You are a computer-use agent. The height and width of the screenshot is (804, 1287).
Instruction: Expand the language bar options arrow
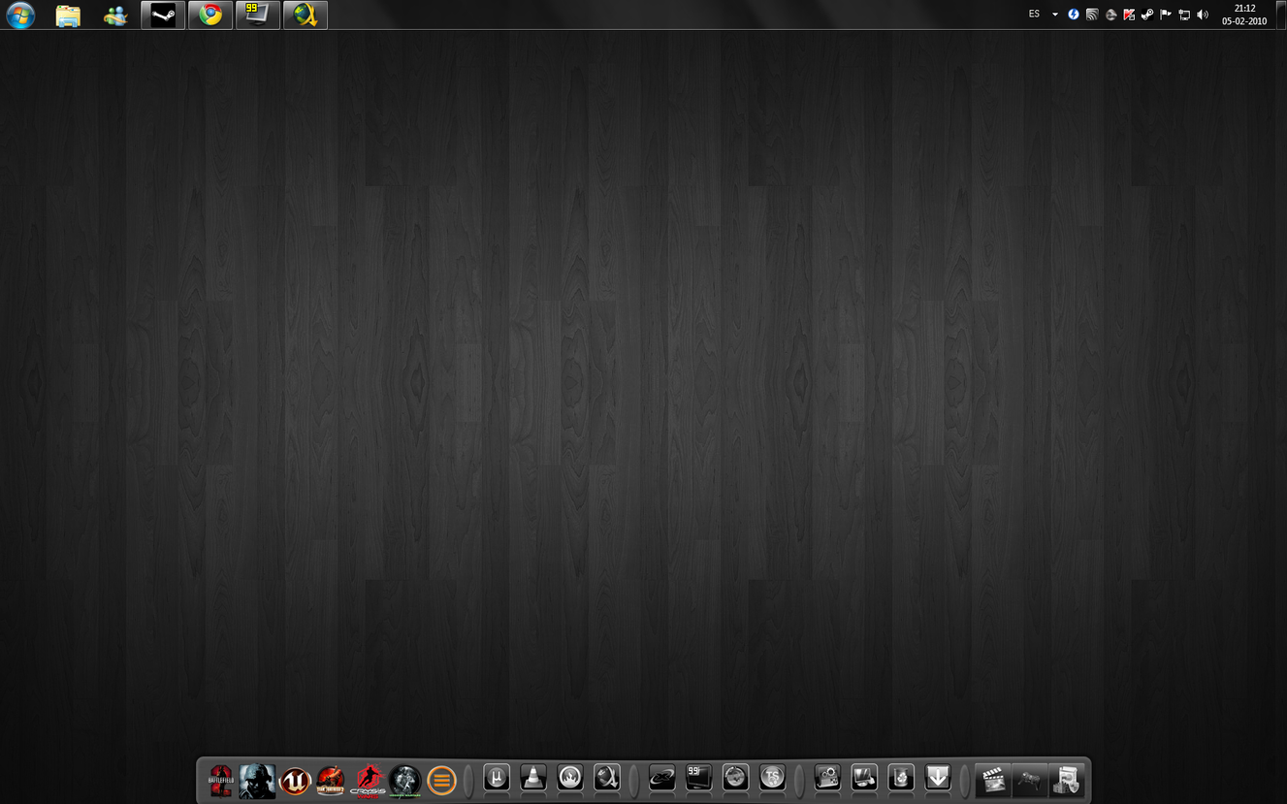point(1055,15)
